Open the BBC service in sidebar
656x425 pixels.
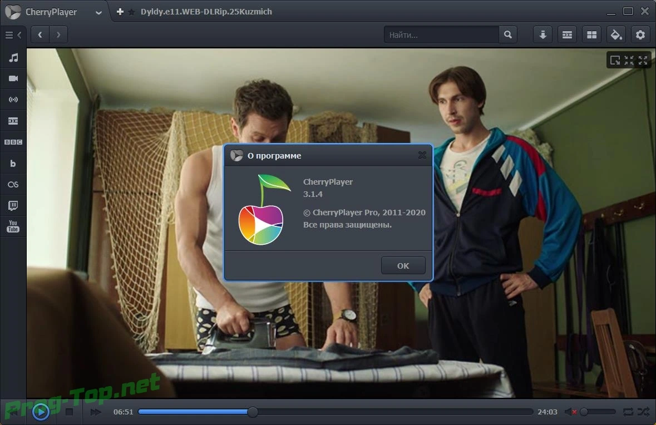click(x=13, y=142)
